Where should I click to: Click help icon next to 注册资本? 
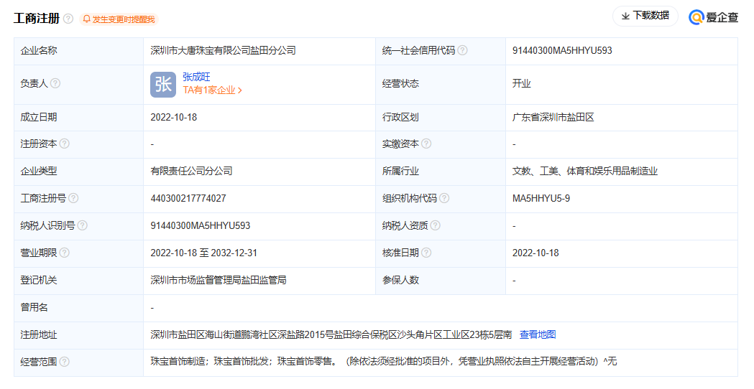(65, 144)
